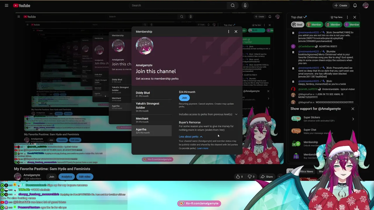The height and width of the screenshot is (210, 374).
Task: Expand the Super Stickers arrow
Action: click(353, 119)
